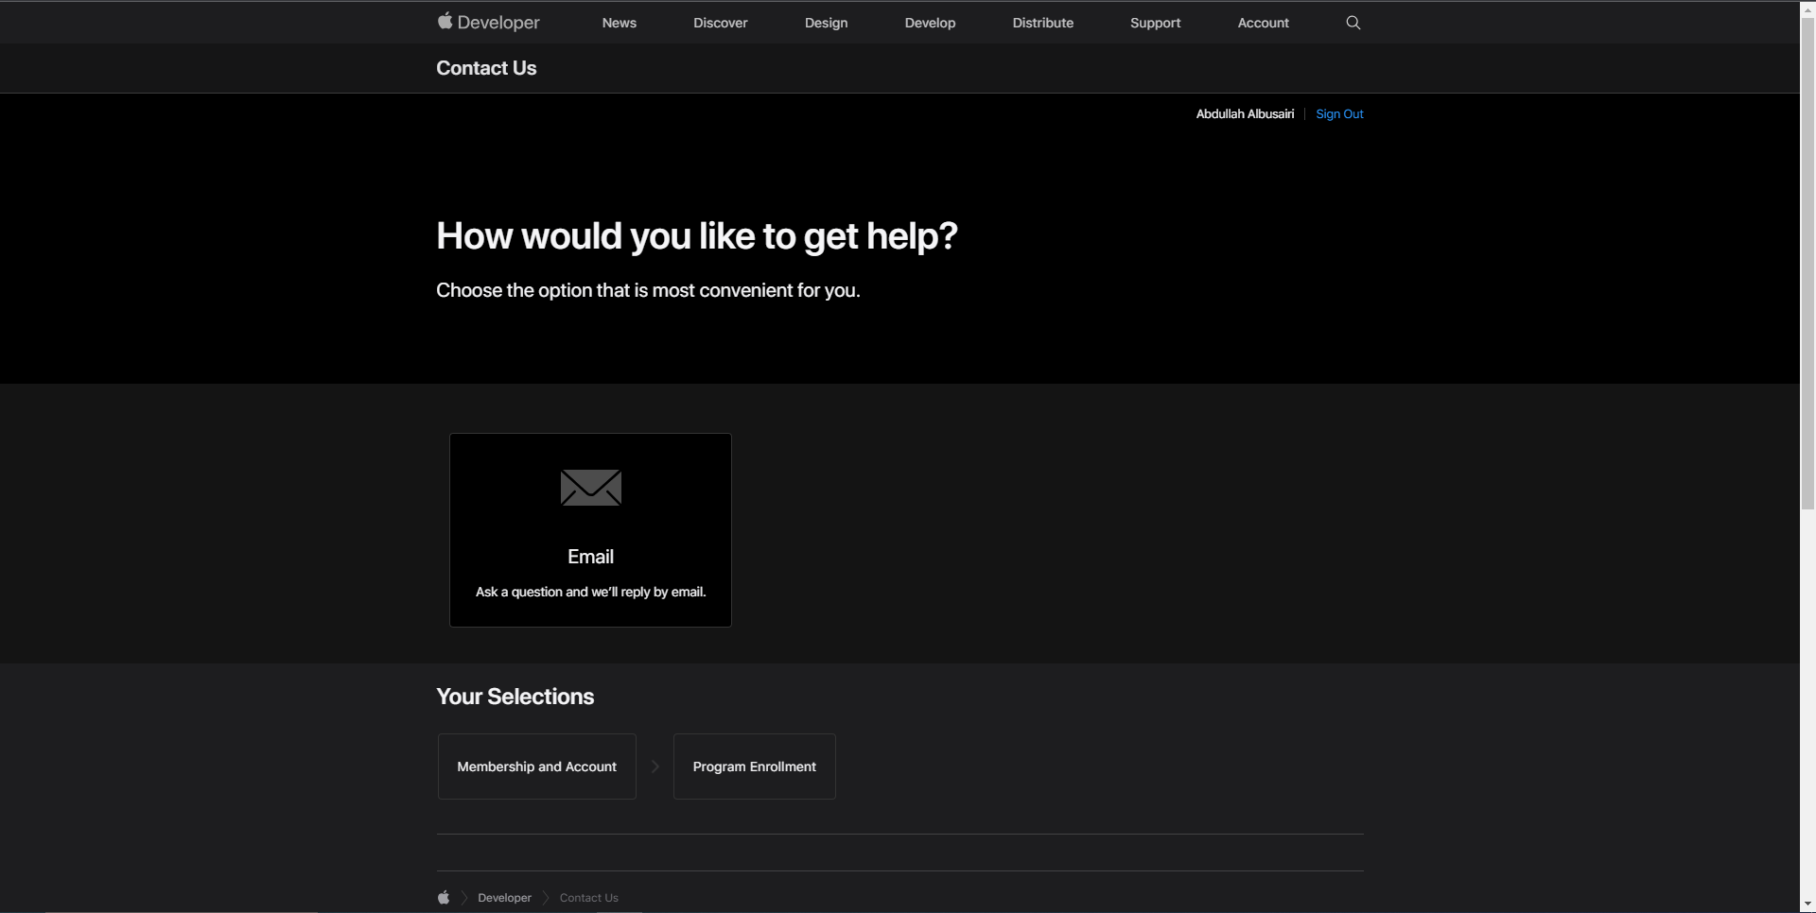Open the News menu item

(x=619, y=23)
